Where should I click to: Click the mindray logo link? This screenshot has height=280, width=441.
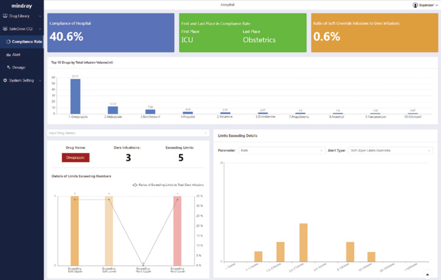22,6
